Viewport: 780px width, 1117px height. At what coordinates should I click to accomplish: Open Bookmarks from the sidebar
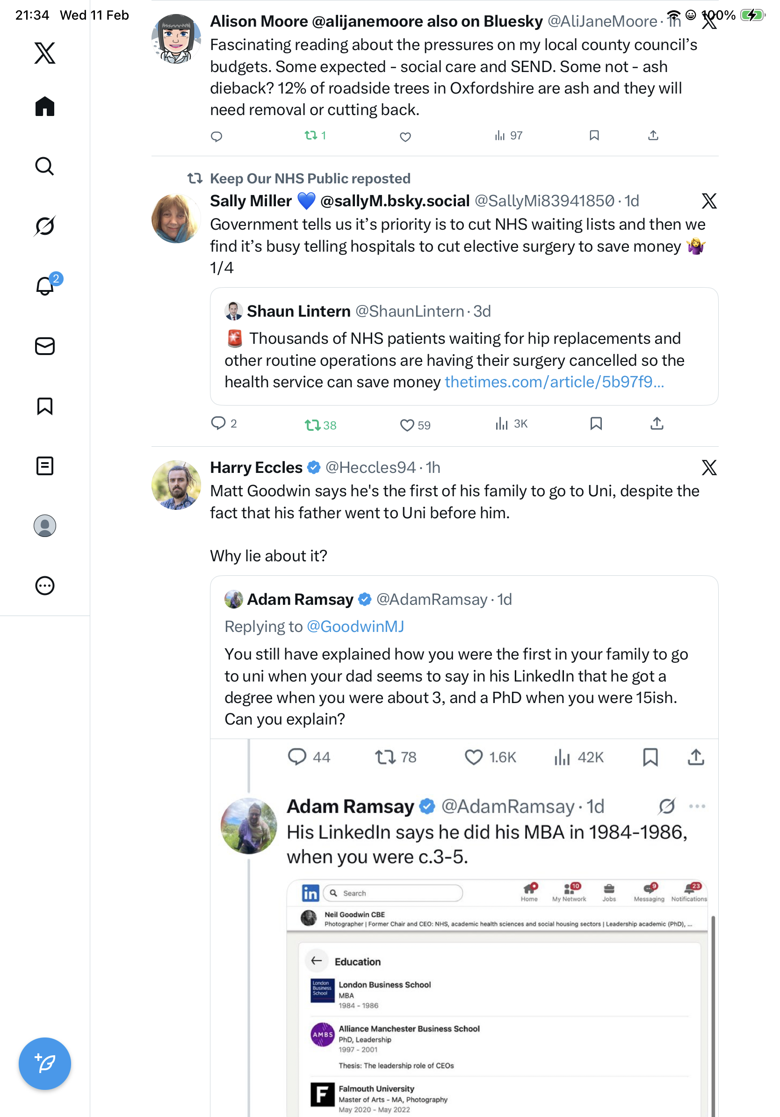[45, 406]
